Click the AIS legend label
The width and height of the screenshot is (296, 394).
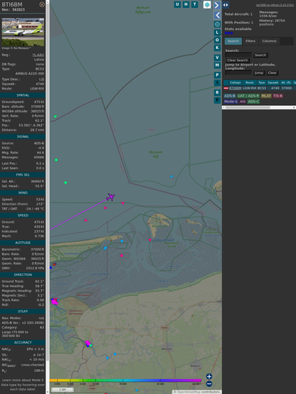click(x=243, y=102)
